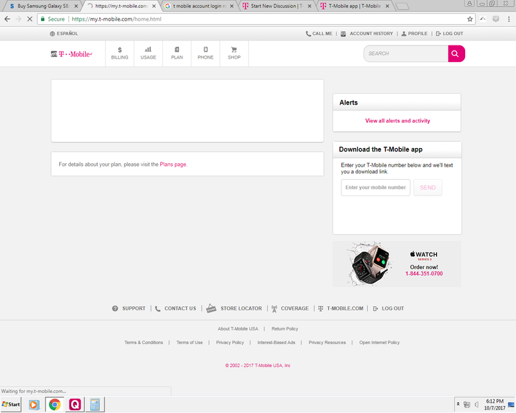
Task: Focus the mobile number input field
Action: pyautogui.click(x=376, y=187)
